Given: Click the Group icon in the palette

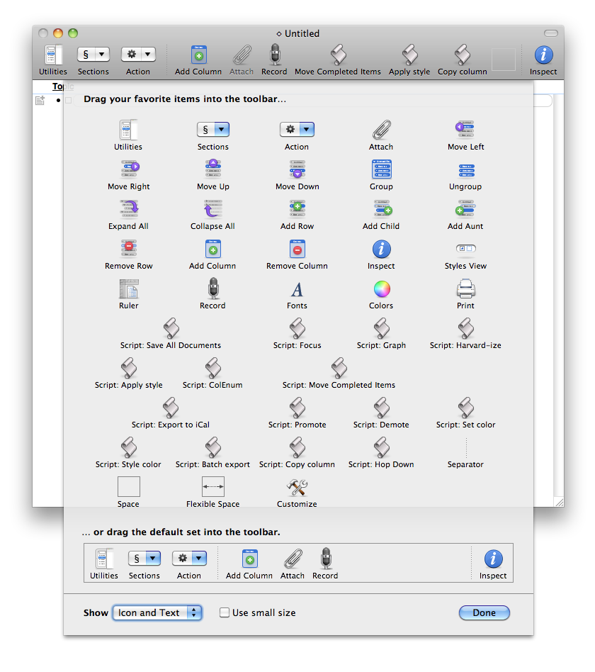Looking at the screenshot, I should click(381, 169).
